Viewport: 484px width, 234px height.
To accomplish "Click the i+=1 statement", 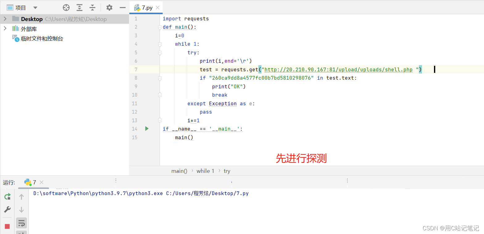I will click(194, 120).
